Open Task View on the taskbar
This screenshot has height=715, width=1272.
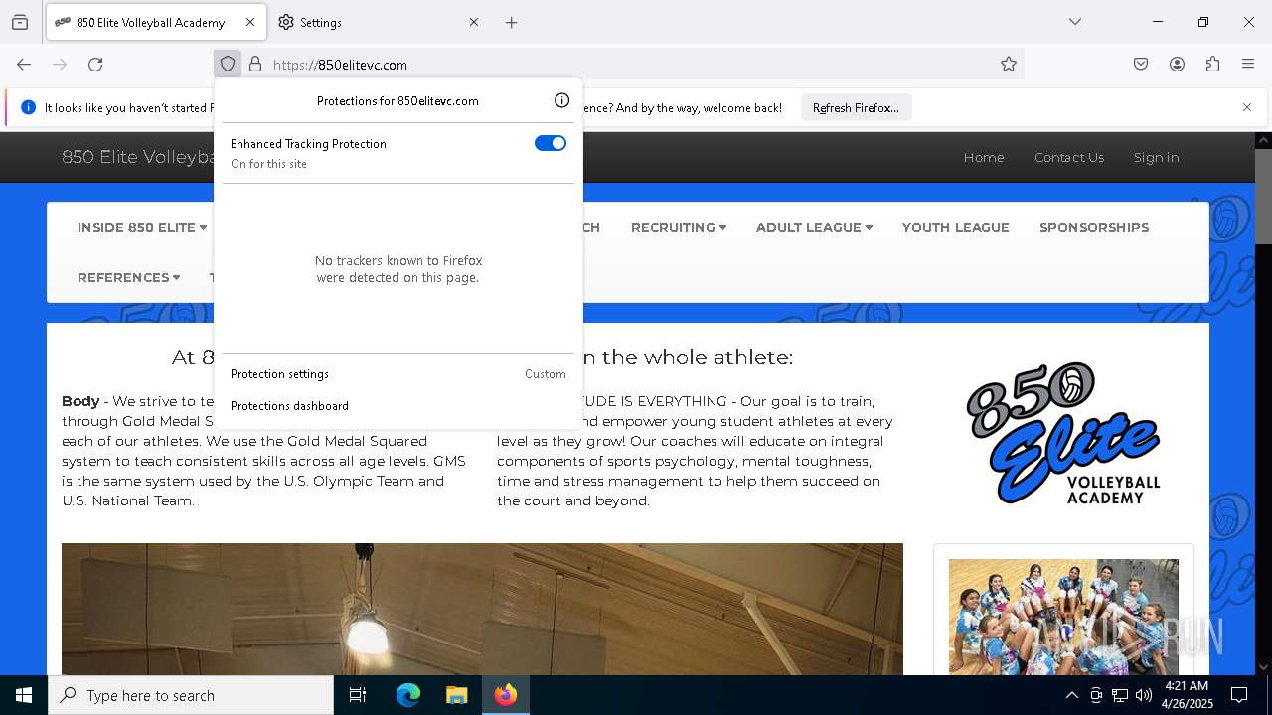click(358, 695)
